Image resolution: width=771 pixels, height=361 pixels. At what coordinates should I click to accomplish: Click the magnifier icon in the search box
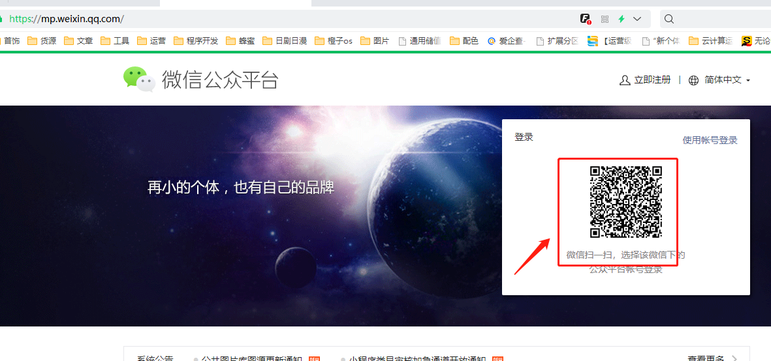pyautogui.click(x=669, y=19)
